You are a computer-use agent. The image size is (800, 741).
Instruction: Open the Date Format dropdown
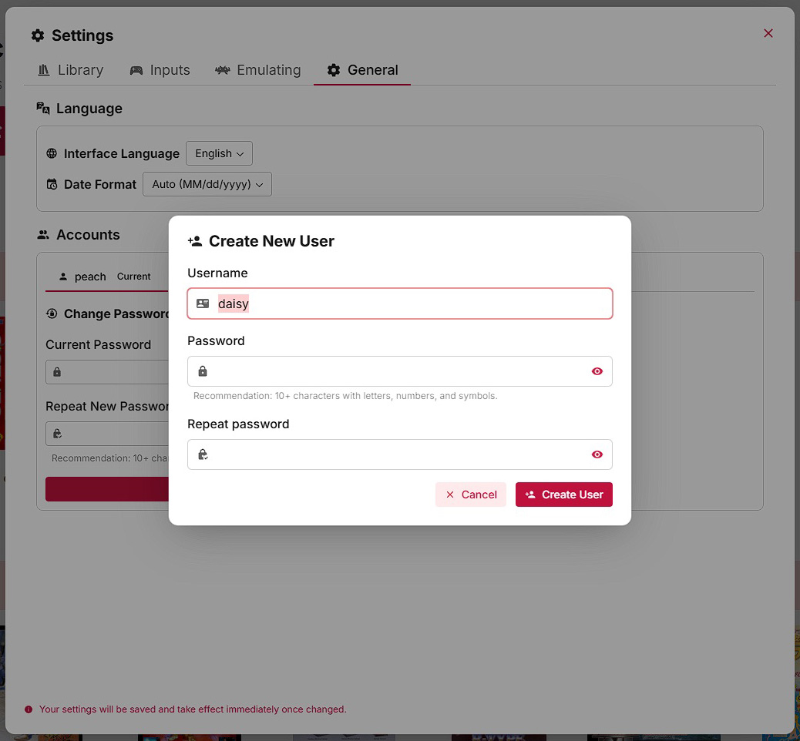point(207,184)
